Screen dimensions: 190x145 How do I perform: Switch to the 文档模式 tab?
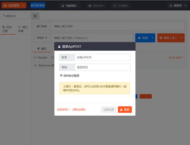coord(121,6)
